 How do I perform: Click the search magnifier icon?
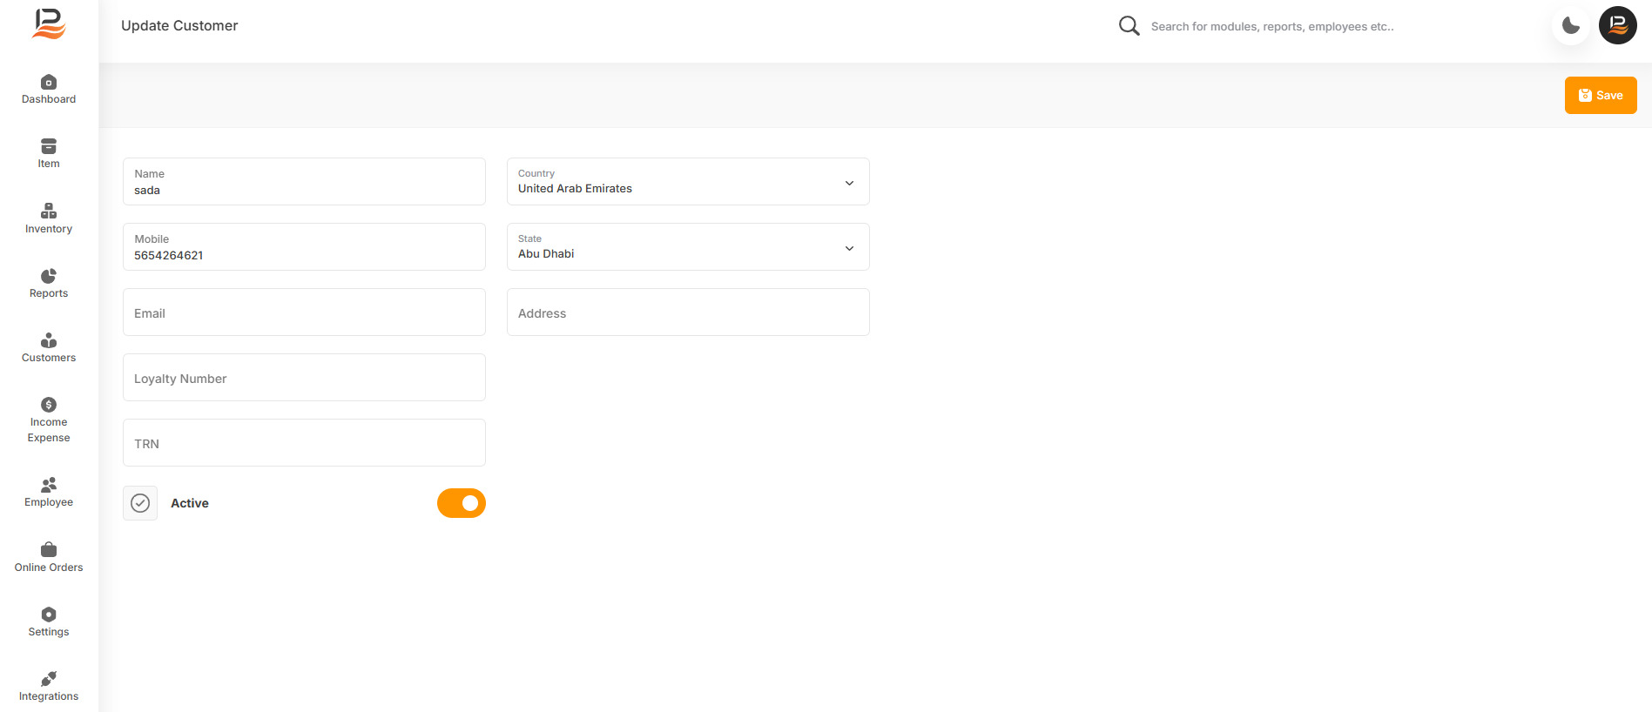click(1129, 26)
